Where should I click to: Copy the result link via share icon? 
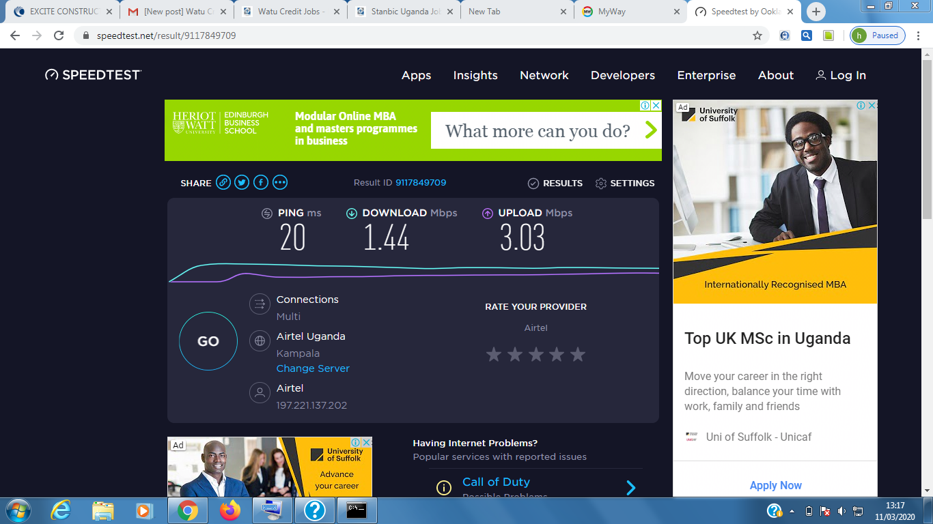[223, 183]
